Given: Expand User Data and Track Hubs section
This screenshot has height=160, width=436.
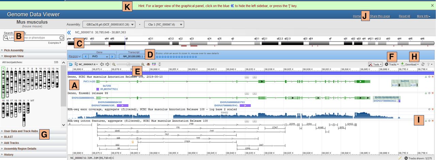Looking at the screenshot, I should coord(33,131).
